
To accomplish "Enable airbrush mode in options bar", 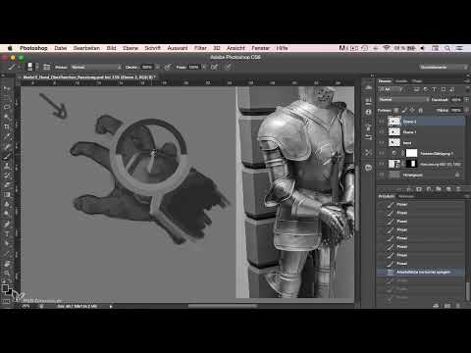I will tap(214, 67).
